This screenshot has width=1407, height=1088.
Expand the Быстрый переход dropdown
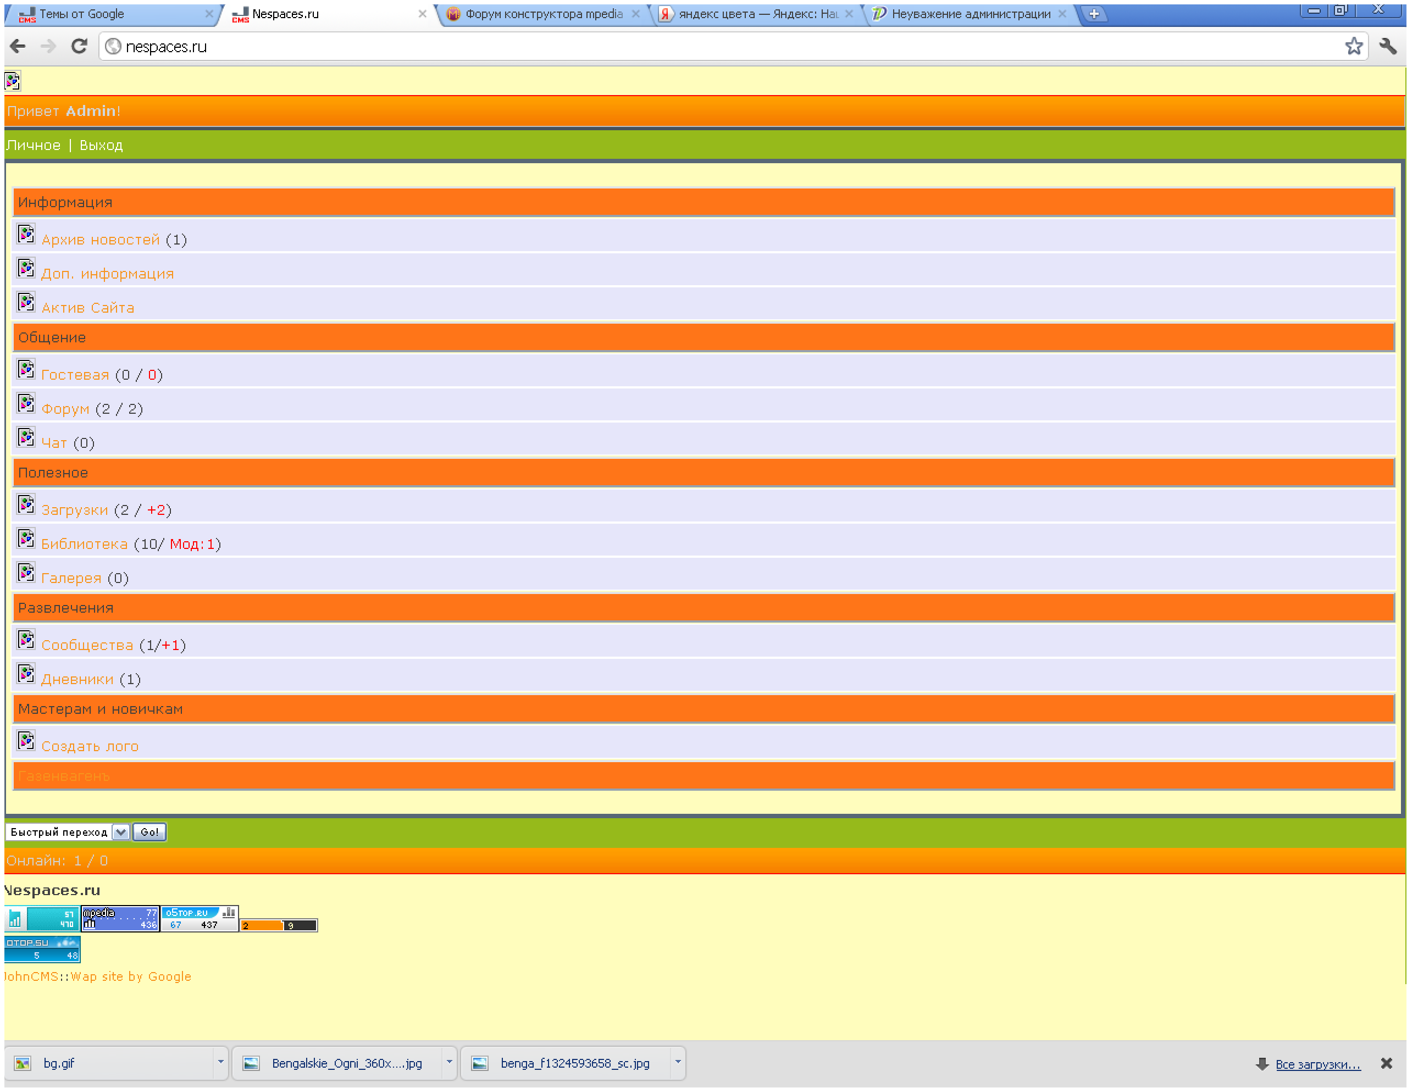120,831
